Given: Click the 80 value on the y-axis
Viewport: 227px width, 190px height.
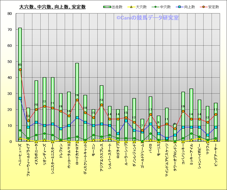Looking at the screenshot, I should tap(10, 14).
